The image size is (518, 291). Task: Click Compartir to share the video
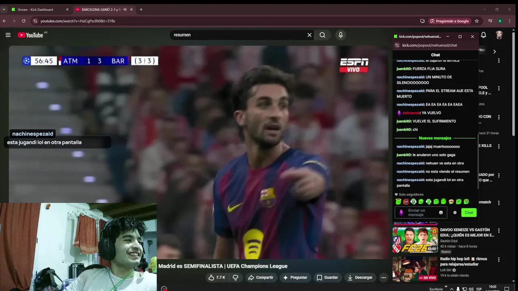pos(261,278)
